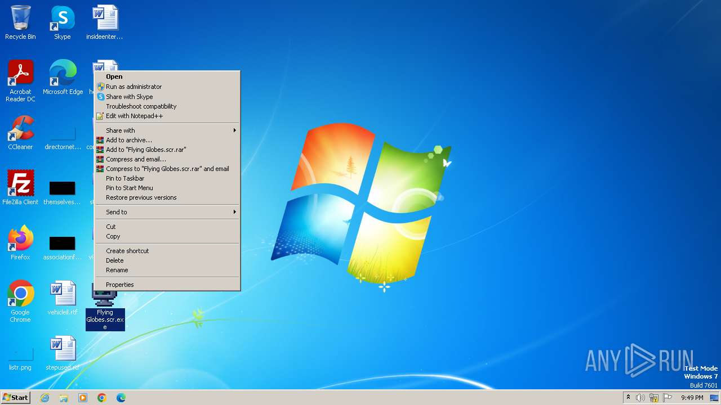Choose Properties in the context menu

coord(167,285)
